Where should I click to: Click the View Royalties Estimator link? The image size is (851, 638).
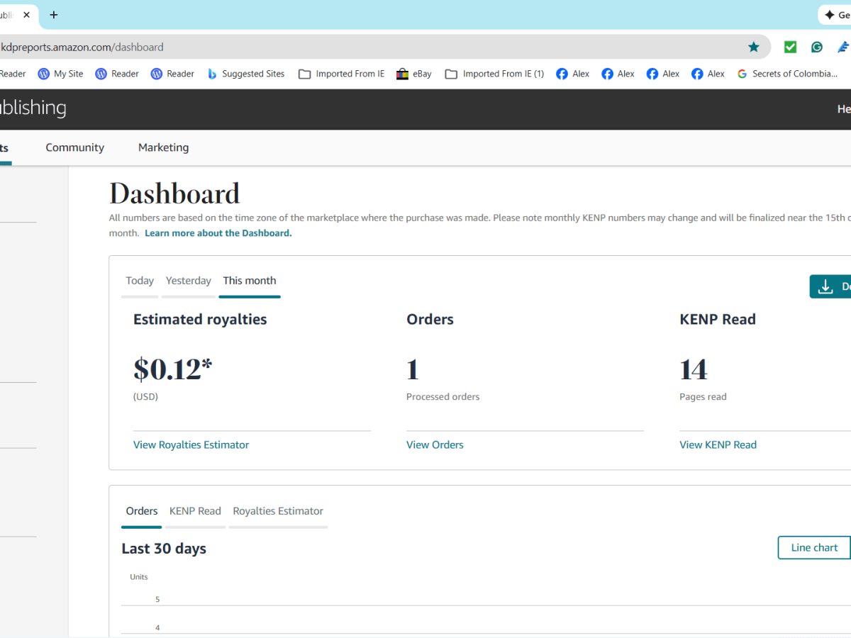tap(191, 445)
